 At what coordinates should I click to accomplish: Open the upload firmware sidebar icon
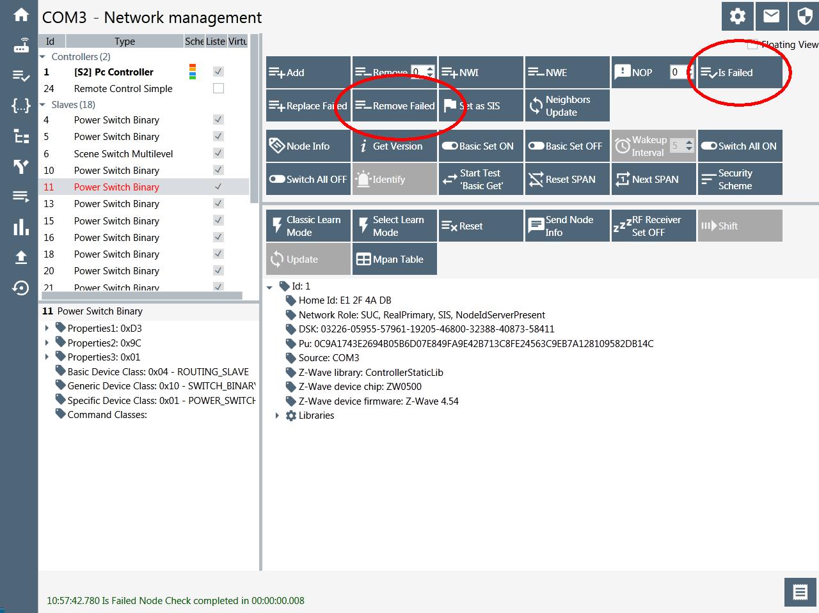click(21, 257)
